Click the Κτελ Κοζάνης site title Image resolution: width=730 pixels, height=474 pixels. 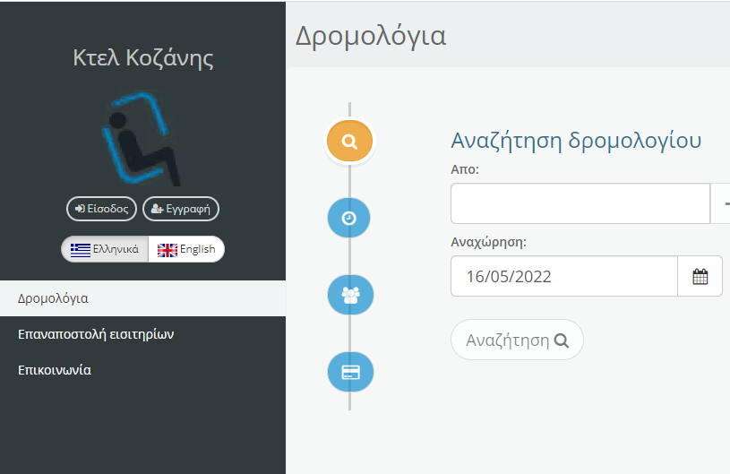tap(143, 58)
